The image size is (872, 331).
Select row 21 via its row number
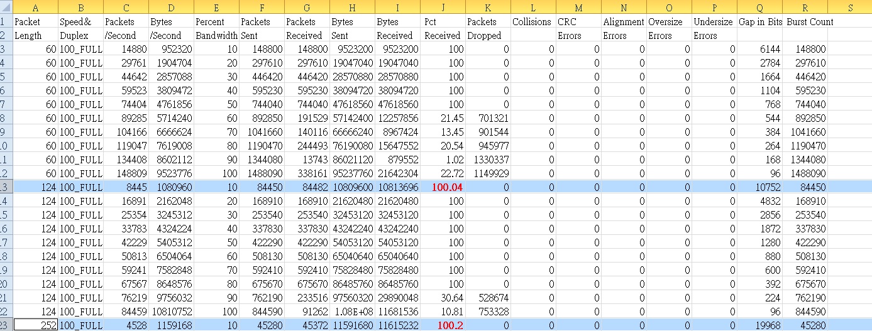point(5,298)
